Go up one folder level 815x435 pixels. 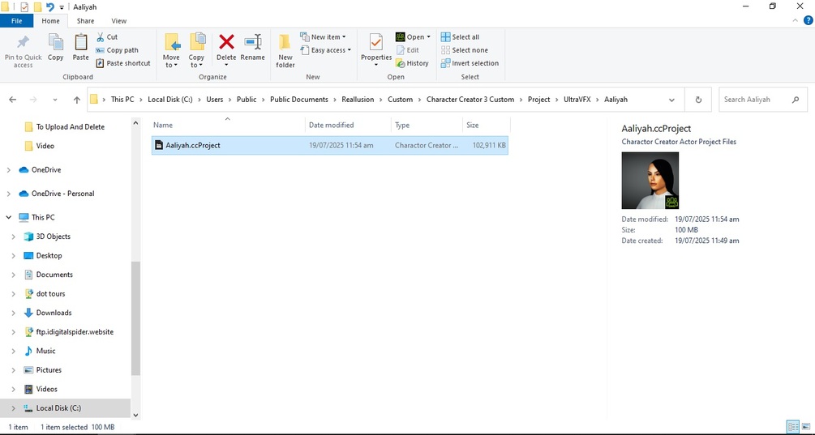coord(76,100)
